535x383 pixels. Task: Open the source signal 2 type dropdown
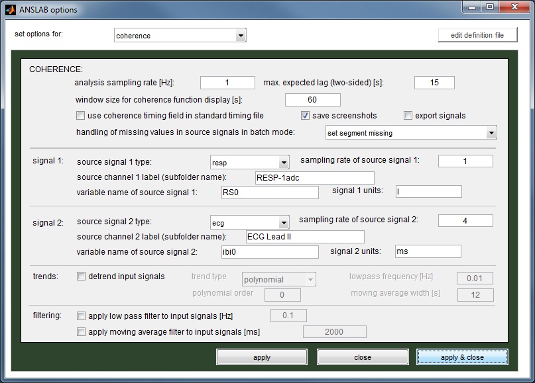tap(250, 223)
